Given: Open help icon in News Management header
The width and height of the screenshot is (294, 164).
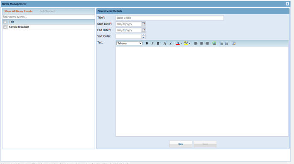Looking at the screenshot, I should click(x=287, y=4).
